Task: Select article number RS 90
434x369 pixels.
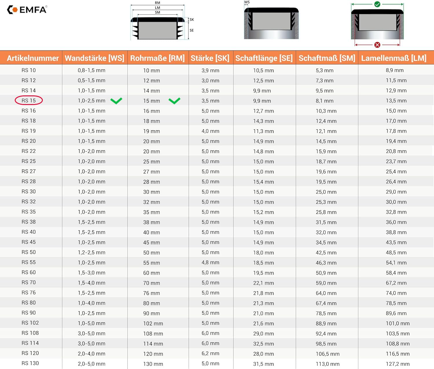Action: (x=29, y=313)
